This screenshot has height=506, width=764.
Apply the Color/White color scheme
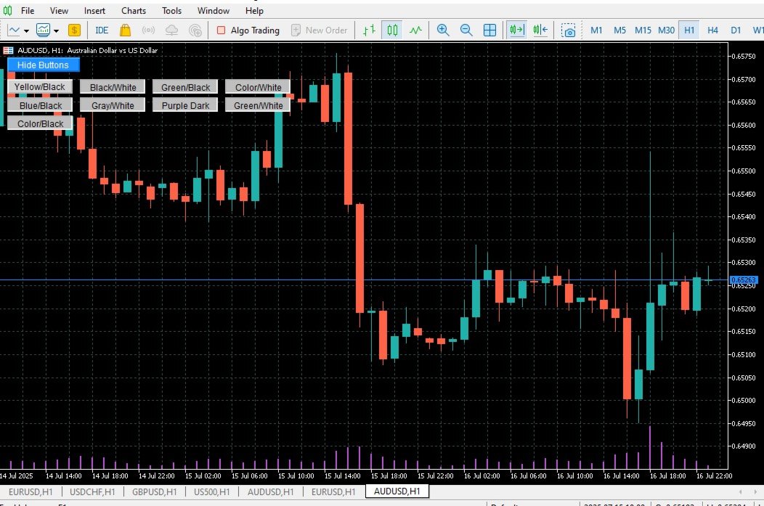click(258, 87)
